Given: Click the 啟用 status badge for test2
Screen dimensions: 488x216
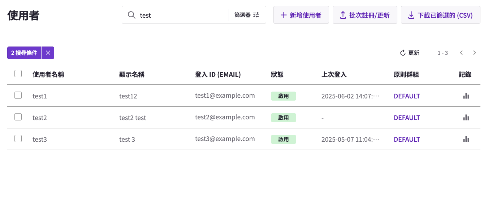Looking at the screenshot, I should pyautogui.click(x=284, y=118).
